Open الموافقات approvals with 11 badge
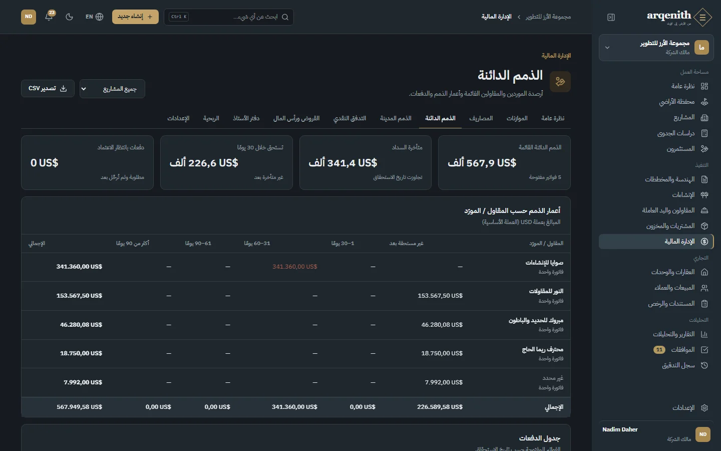The width and height of the screenshot is (721, 451). tap(656, 350)
